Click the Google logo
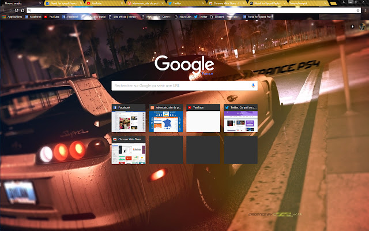 point(184,64)
